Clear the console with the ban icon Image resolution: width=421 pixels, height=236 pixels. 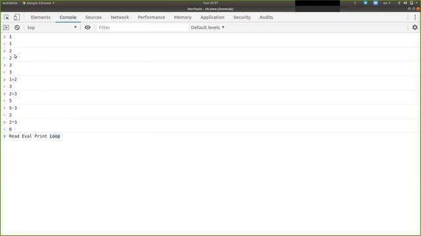(17, 28)
